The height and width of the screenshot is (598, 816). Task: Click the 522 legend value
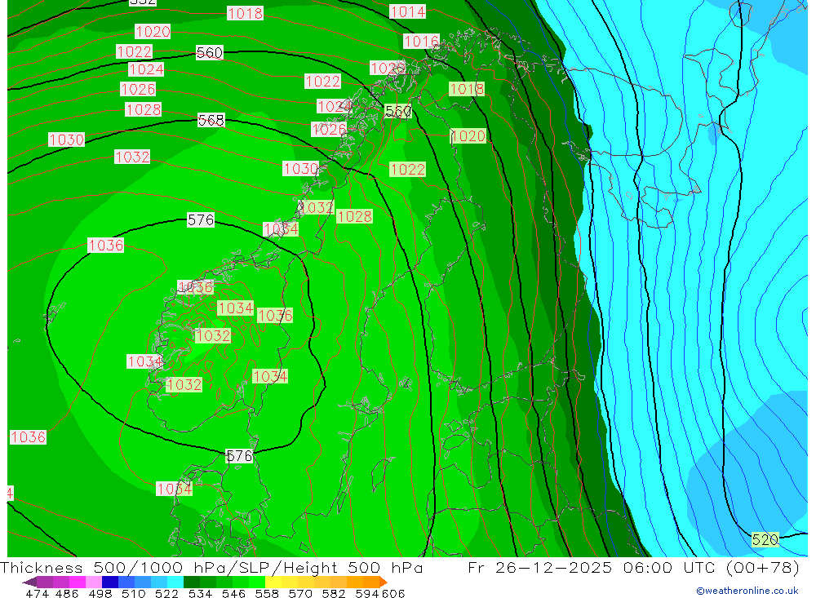166,593
